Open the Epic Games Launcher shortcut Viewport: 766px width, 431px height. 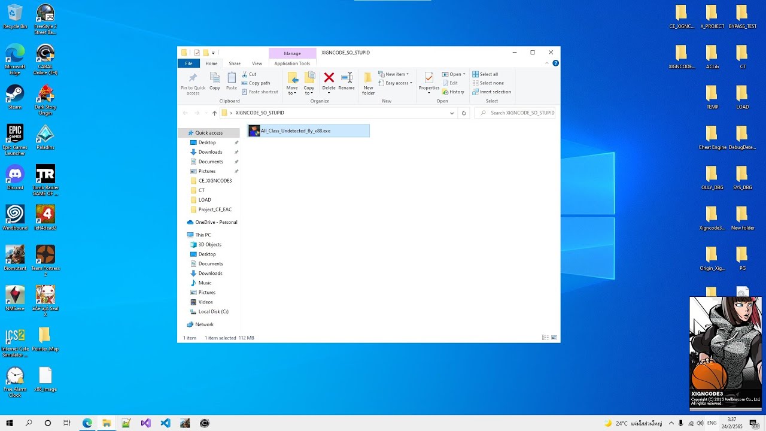[x=15, y=140]
